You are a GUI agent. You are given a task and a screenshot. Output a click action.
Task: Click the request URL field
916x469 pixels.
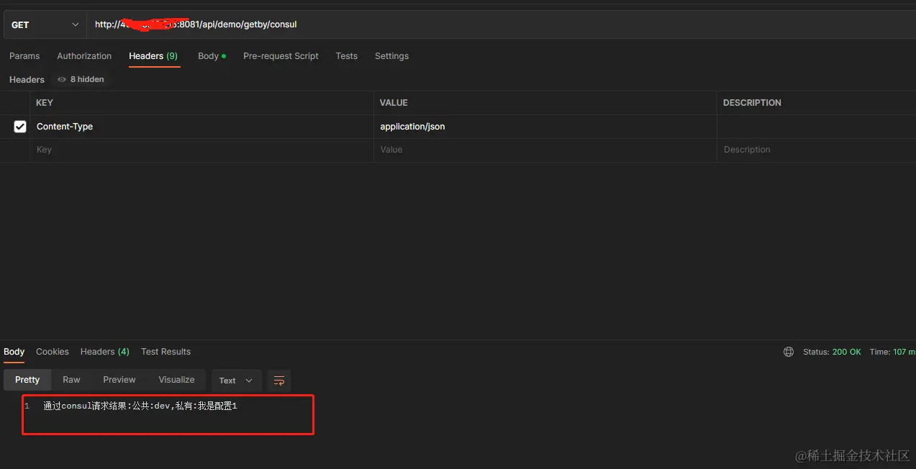tap(501, 24)
